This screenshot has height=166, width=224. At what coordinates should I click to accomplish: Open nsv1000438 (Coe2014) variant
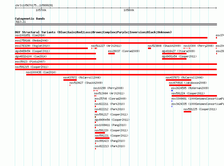point(41,72)
